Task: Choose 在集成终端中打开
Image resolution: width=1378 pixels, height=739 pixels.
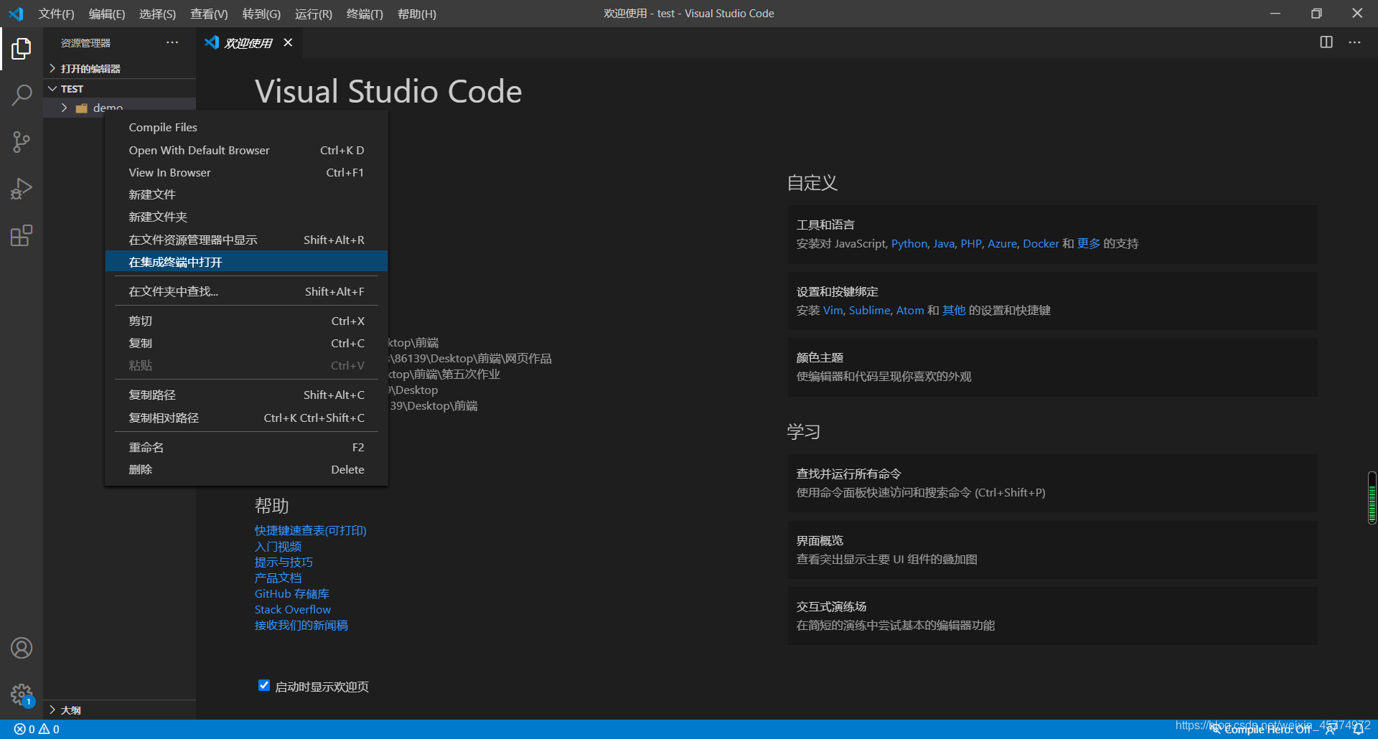Action: 246,262
